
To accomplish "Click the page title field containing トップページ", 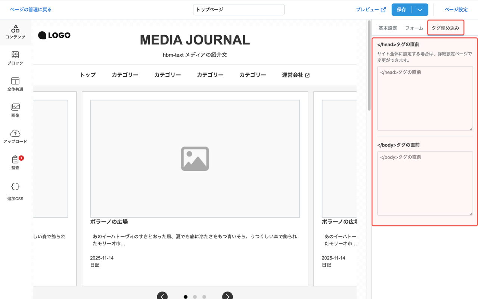I will (239, 10).
